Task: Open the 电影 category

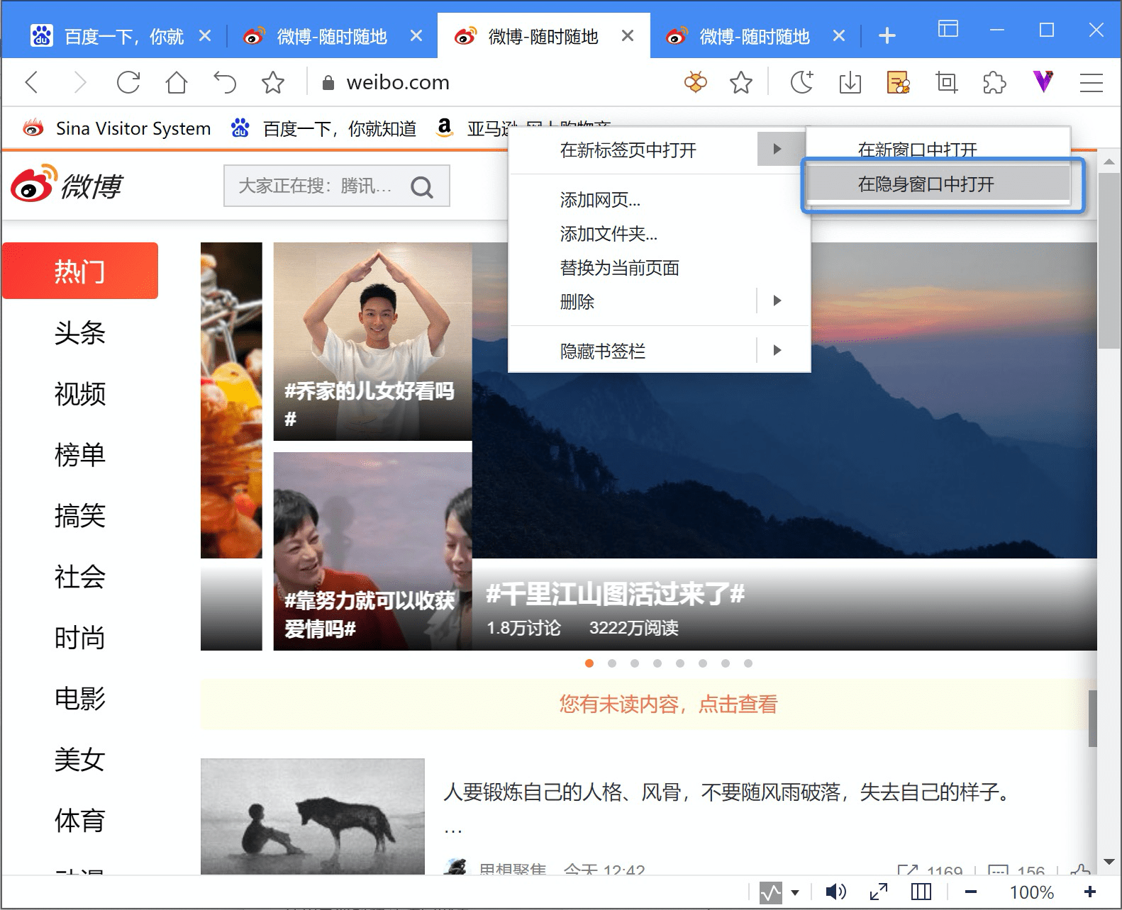Action: (x=80, y=699)
